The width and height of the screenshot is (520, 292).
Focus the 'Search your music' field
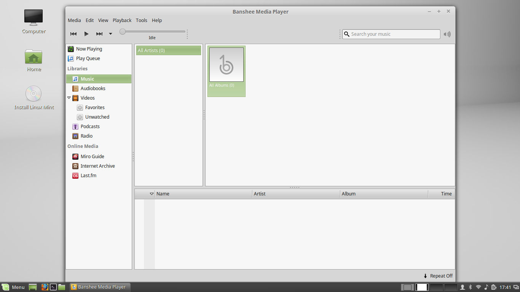[391, 34]
